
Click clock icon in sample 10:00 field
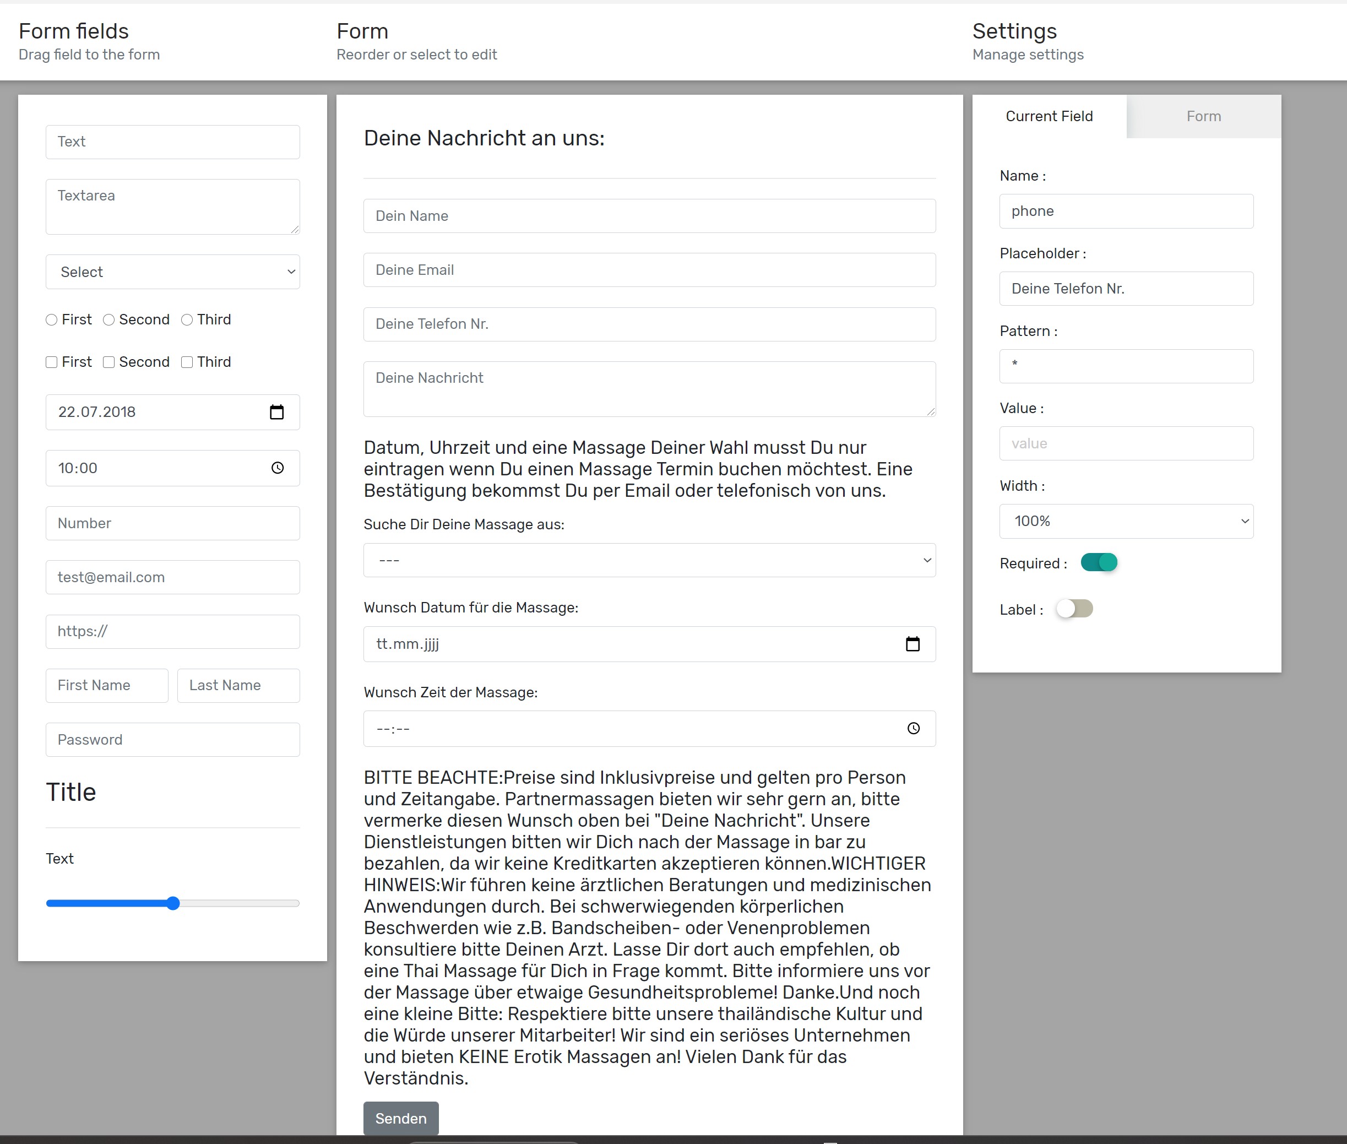click(278, 468)
